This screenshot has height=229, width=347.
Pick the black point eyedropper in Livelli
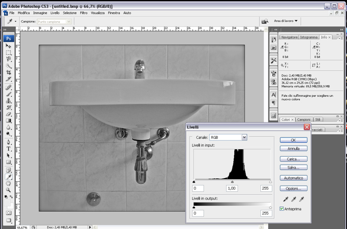tap(285, 199)
